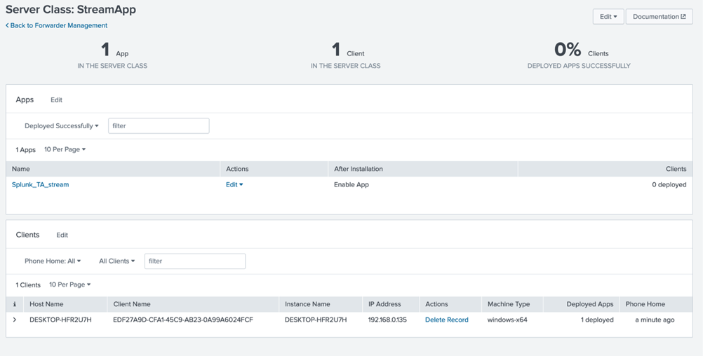Image resolution: width=703 pixels, height=356 pixels.
Task: Change Clients 10 Per Page setting
Action: tap(69, 285)
